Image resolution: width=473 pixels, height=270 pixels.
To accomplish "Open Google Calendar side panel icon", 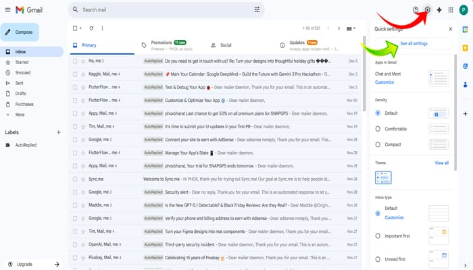I will 465,30.
